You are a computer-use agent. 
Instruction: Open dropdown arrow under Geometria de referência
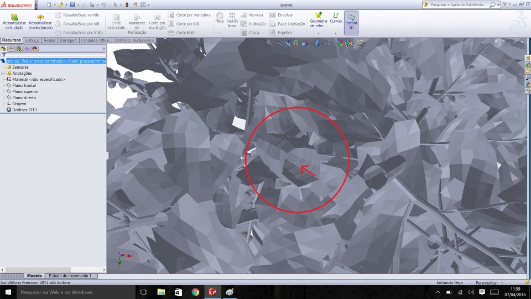(319, 33)
